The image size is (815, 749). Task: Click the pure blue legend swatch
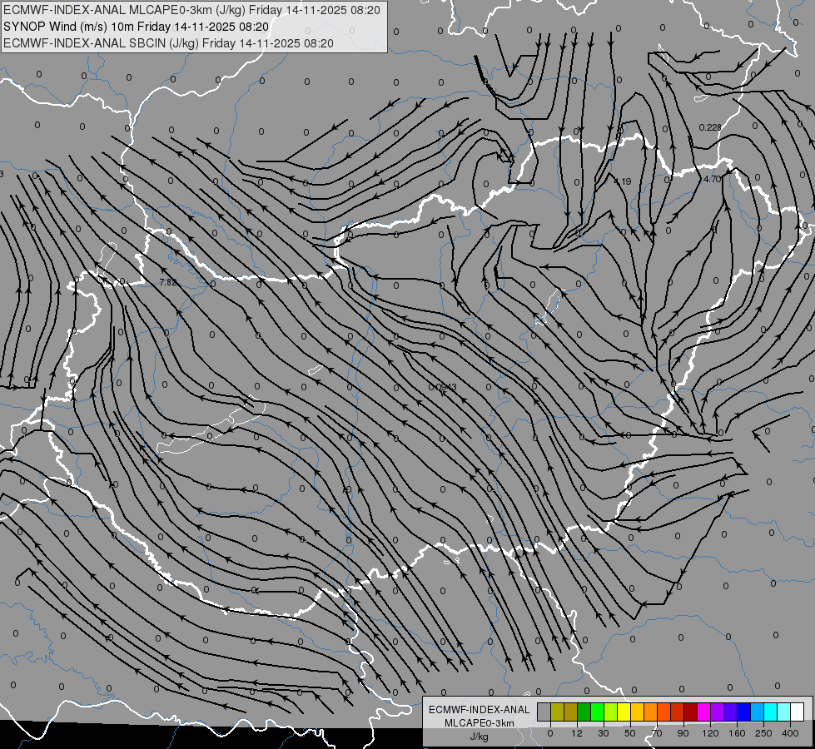[x=744, y=712]
